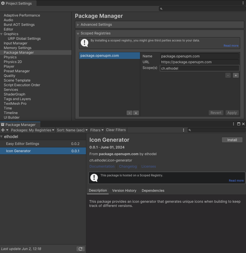The width and height of the screenshot is (246, 253).
Task: Click the hosted on Scoped Registry warning icon
Action: point(94,178)
